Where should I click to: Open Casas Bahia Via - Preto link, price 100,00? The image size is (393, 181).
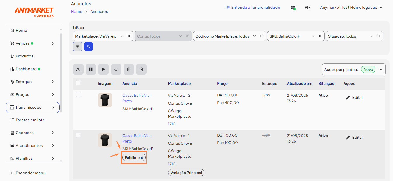pos(137,138)
